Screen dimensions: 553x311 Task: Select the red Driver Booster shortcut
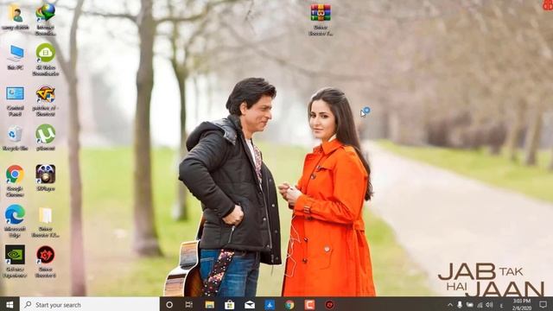(x=46, y=255)
